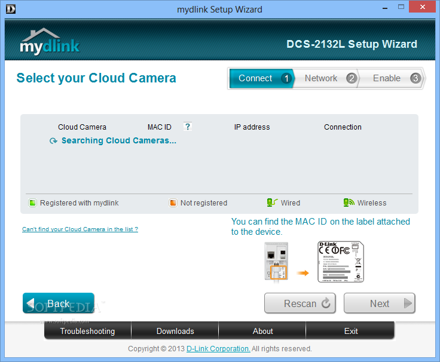Click the orange Not registered indicator

(x=173, y=203)
